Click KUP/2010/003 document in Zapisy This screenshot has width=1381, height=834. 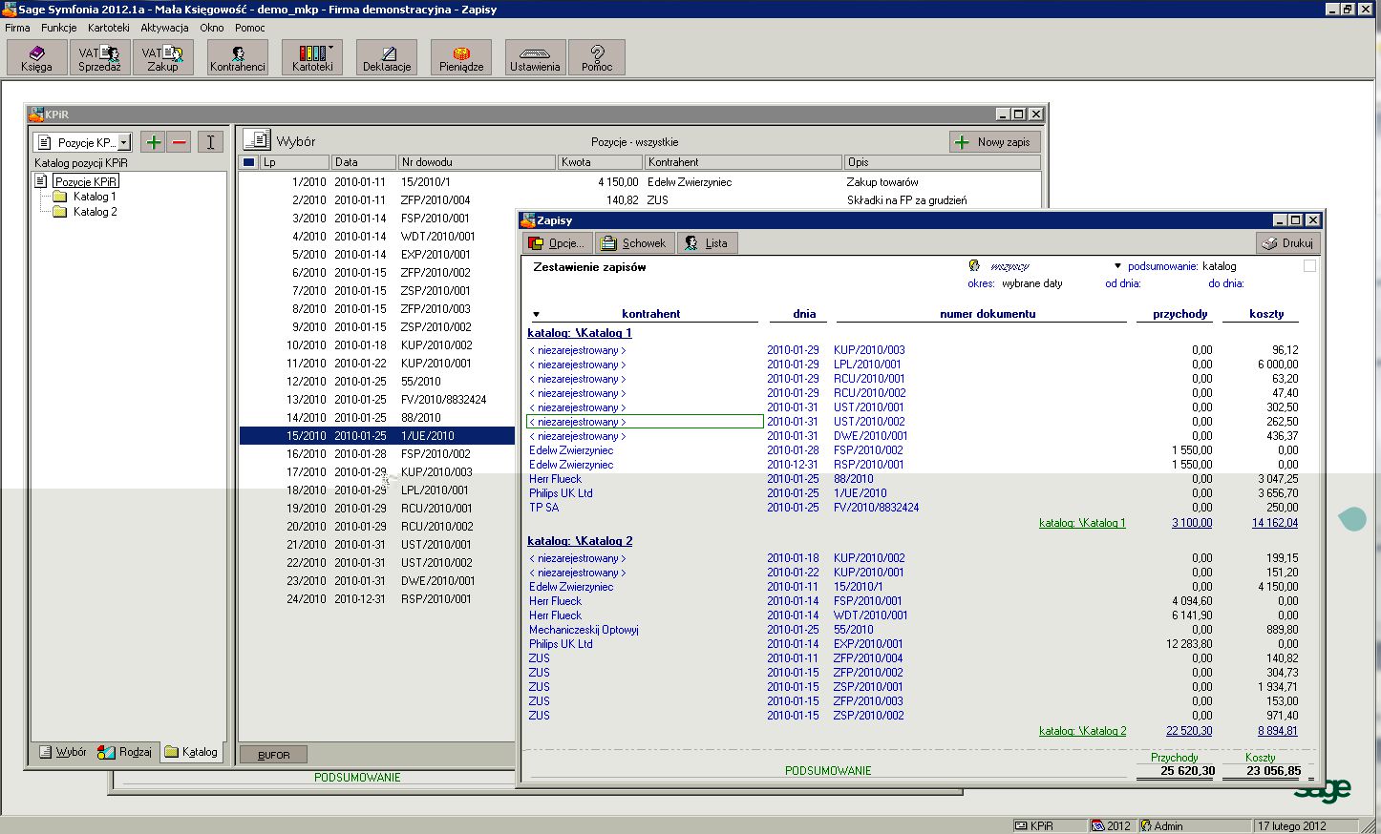pyautogui.click(x=869, y=350)
